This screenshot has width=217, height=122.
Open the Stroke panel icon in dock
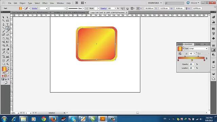click(x=213, y=45)
